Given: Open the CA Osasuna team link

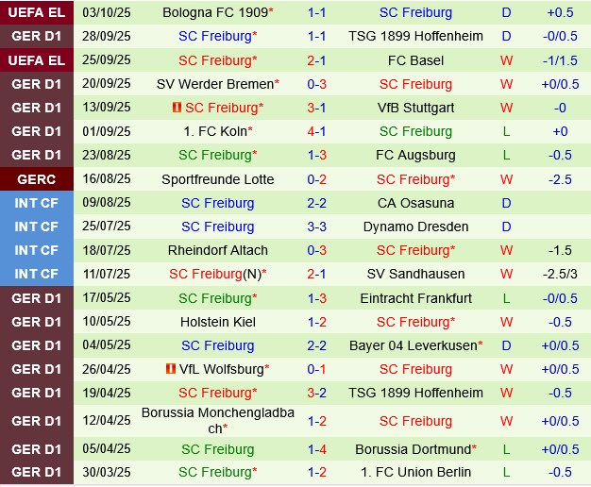Looking at the screenshot, I should point(415,203).
